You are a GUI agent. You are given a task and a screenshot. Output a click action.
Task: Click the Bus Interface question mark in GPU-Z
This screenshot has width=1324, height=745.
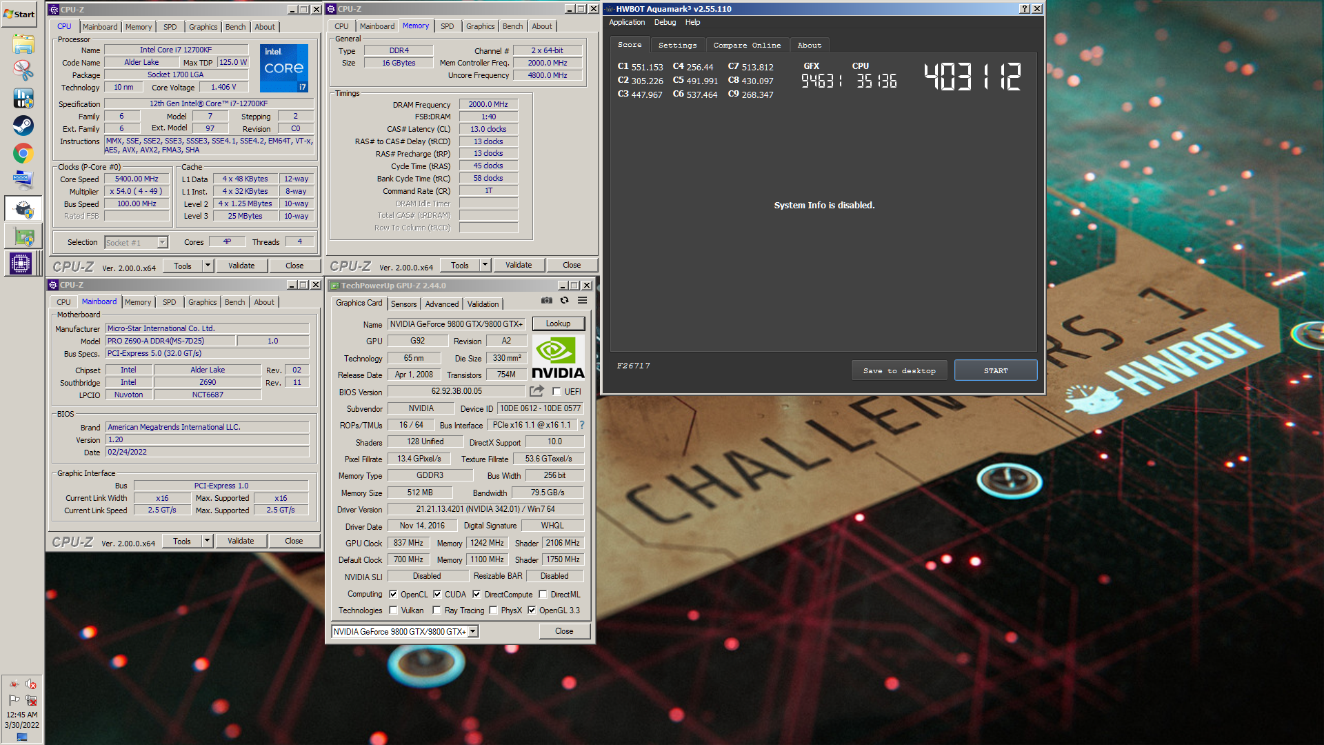point(582,425)
